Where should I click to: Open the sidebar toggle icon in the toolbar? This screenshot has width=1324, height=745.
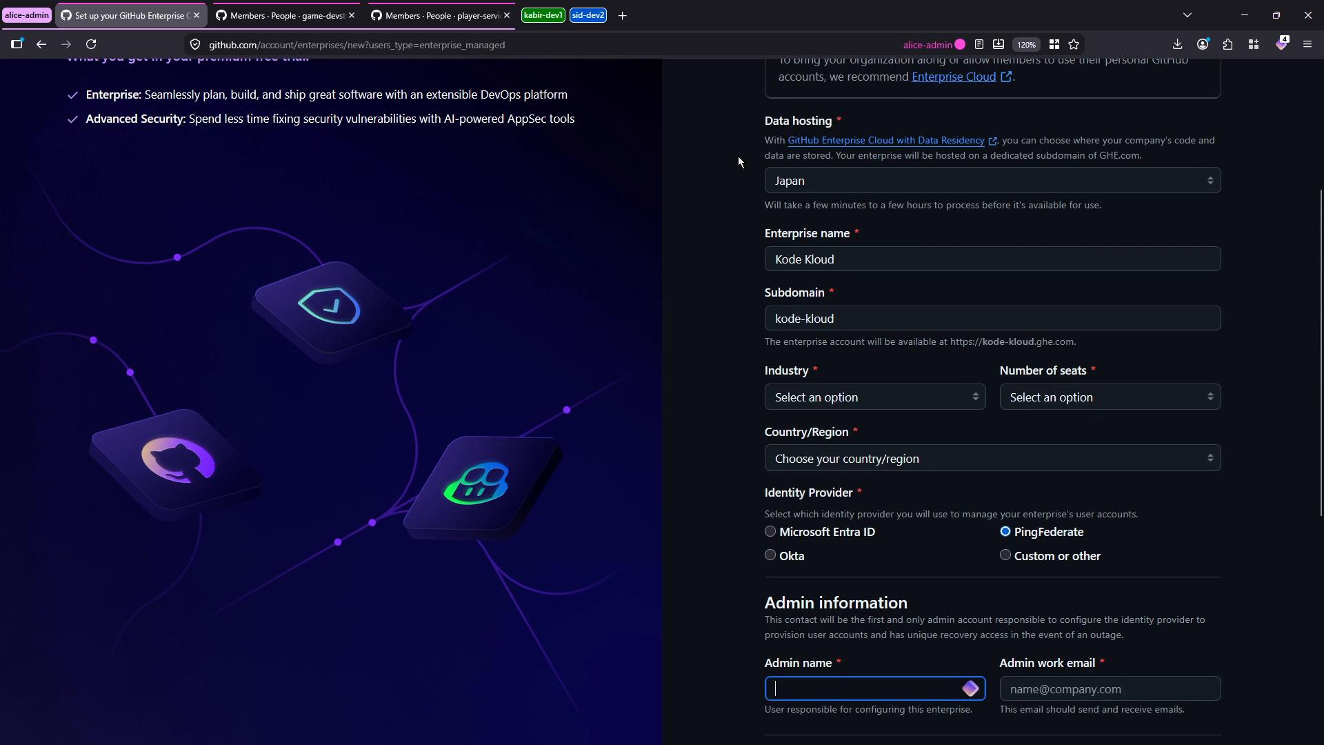(17, 44)
